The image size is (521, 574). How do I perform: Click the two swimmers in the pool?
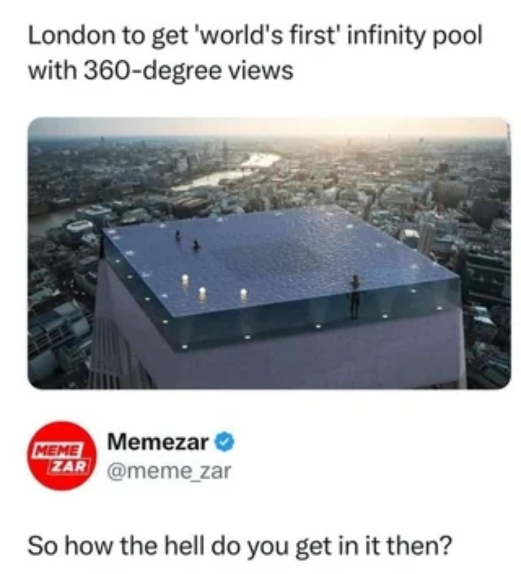[187, 241]
